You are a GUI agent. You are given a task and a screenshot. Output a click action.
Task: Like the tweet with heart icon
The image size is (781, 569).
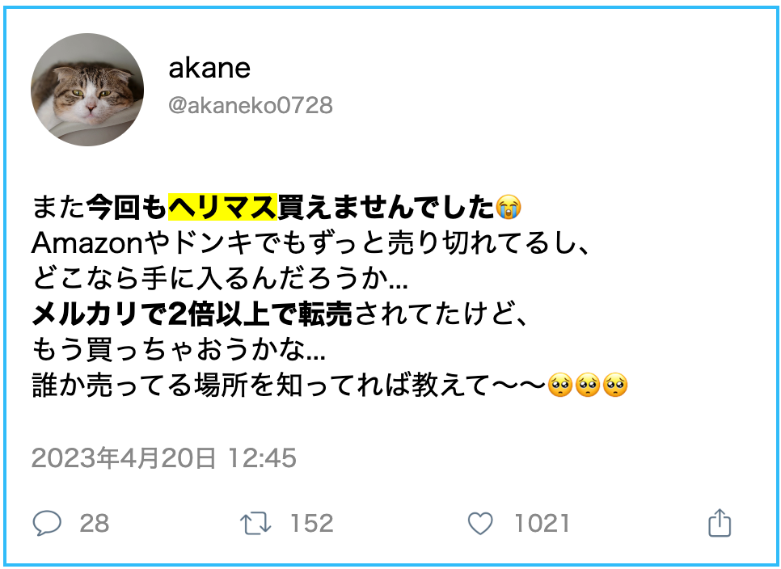[x=481, y=524]
